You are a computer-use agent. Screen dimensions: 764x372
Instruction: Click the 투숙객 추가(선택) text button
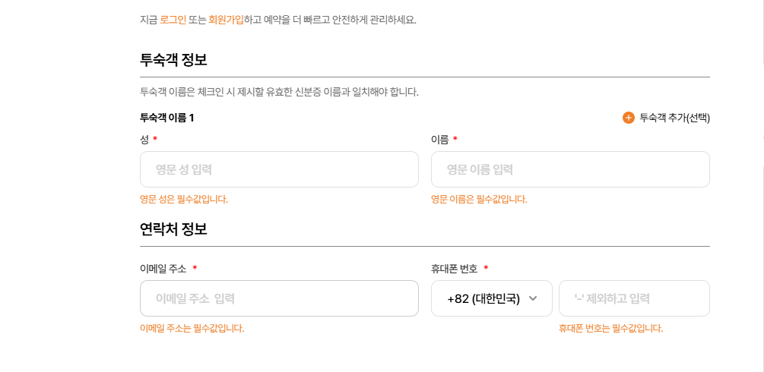pyautogui.click(x=674, y=118)
